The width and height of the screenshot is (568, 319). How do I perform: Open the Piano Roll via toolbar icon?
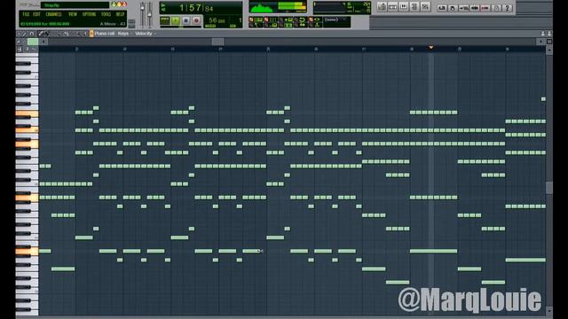point(404,7)
